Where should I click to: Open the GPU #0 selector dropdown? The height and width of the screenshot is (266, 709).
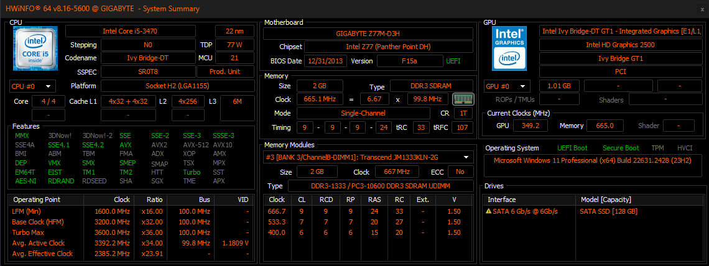506,86
